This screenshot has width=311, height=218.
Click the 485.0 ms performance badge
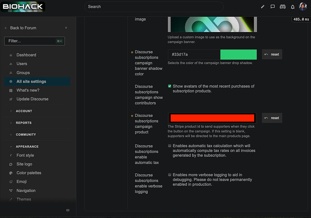(301, 19)
